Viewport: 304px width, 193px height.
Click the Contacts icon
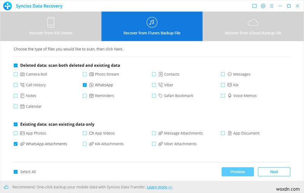[x=160, y=74]
